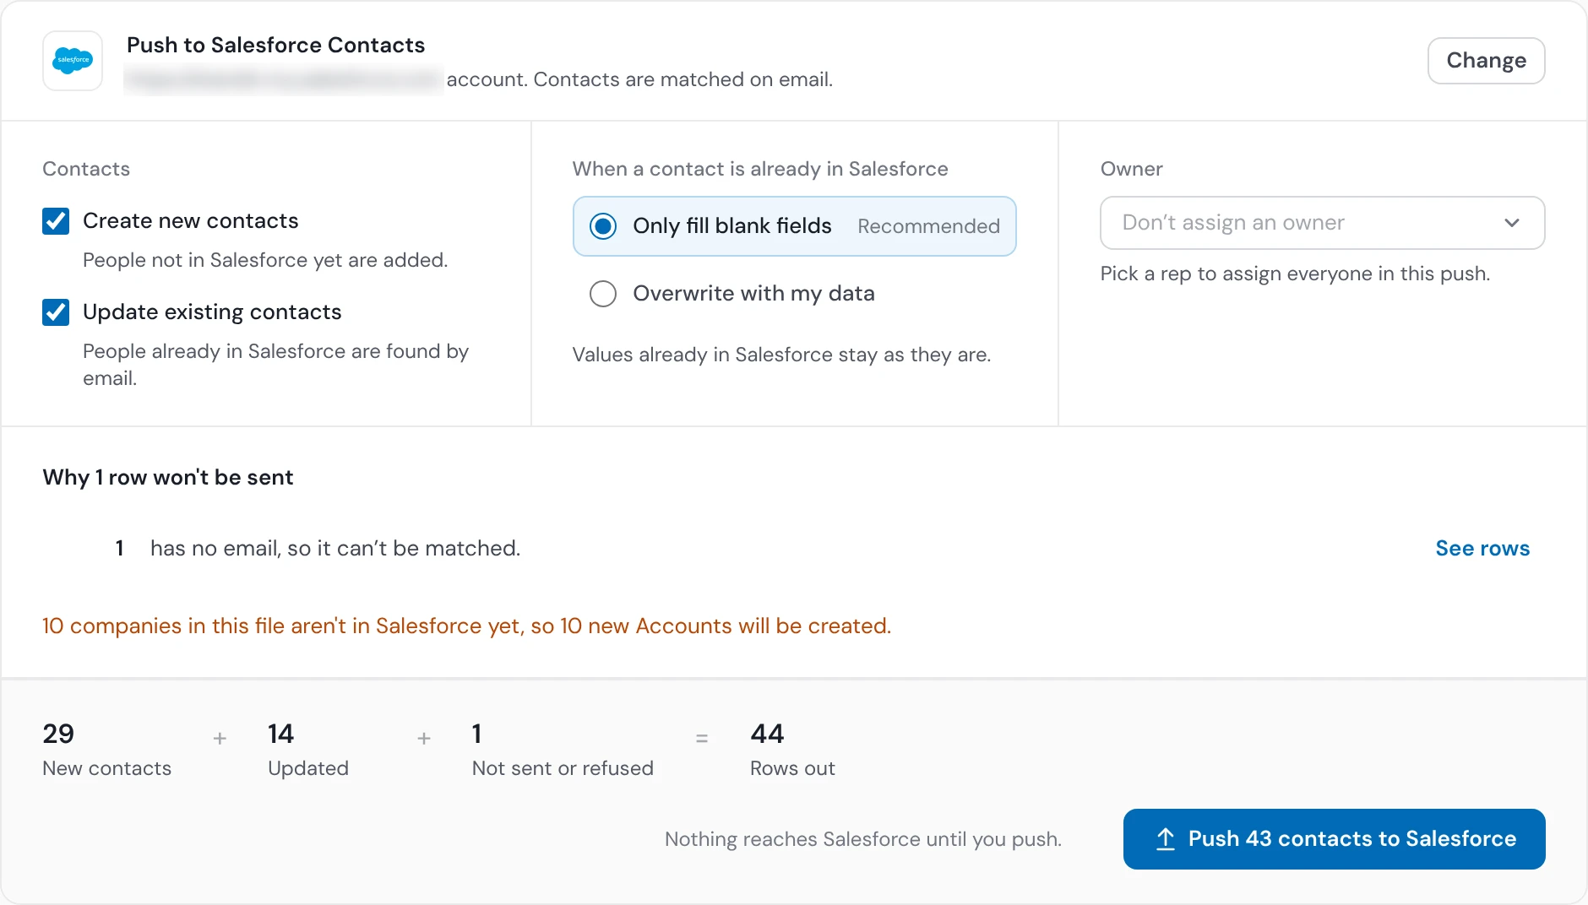Click the Push to Salesforce Contacts heading

point(276,45)
